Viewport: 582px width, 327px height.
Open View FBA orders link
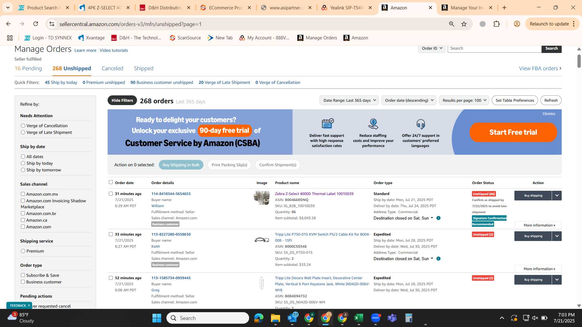[x=540, y=68]
